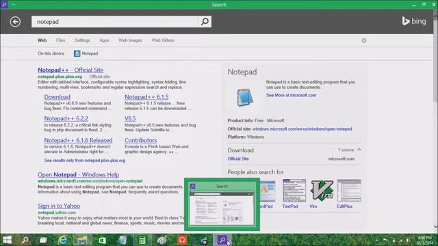Select the Web tab
438x246 pixels.
tap(42, 40)
